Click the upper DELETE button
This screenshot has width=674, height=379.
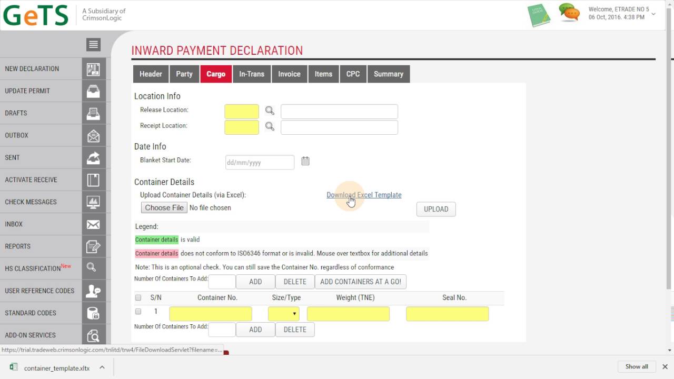[x=295, y=282]
